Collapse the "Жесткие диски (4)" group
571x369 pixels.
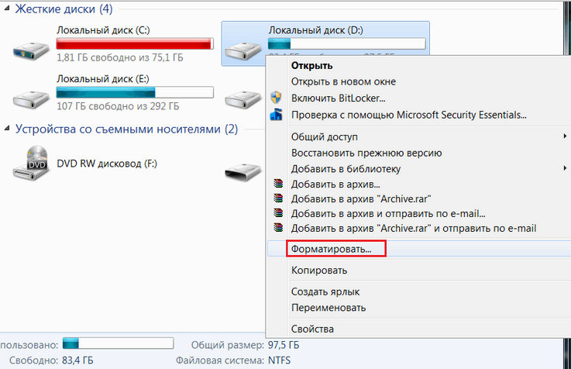[7, 9]
